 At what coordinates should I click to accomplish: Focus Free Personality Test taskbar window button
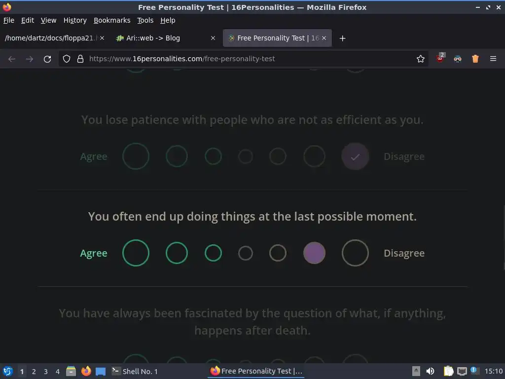(x=256, y=371)
